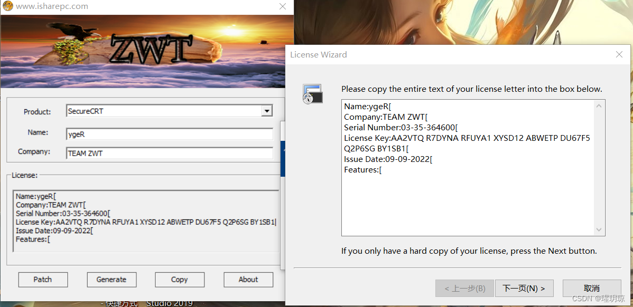Close the isharepc keygen window
Screen dimensions: 633x307
coord(283,6)
